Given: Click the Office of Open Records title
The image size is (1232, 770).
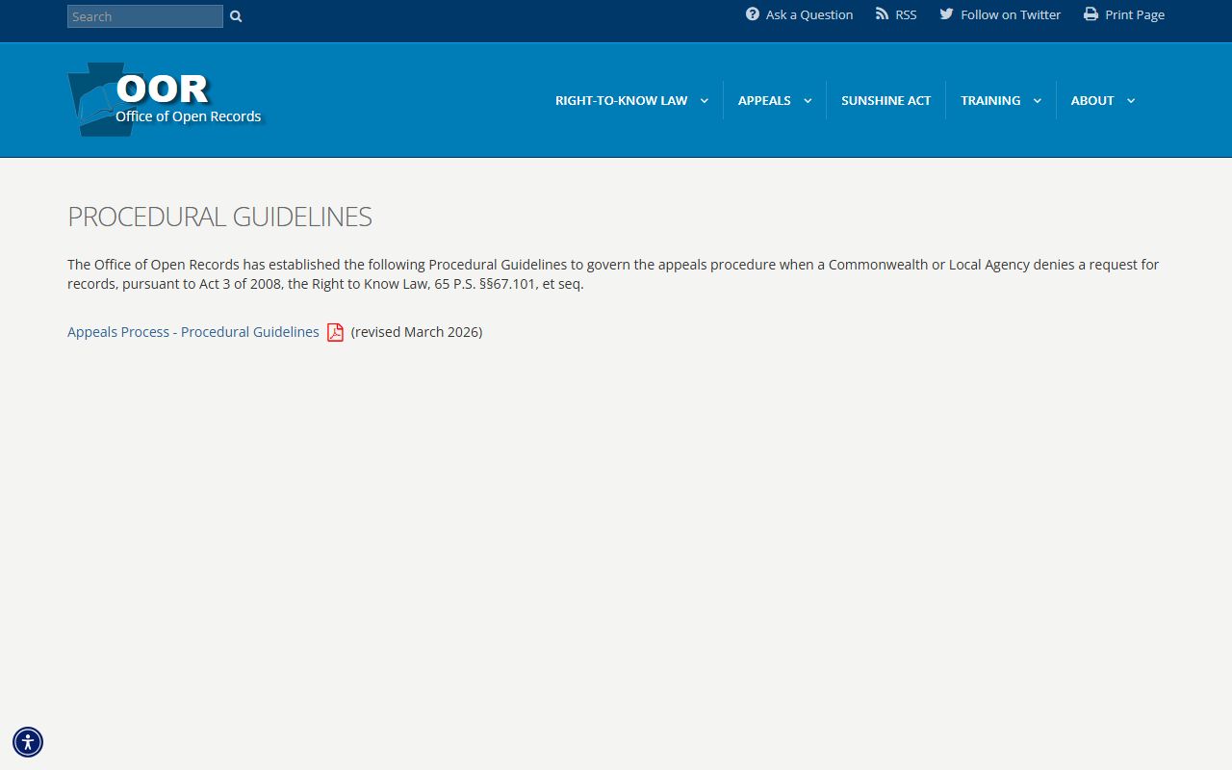Looking at the screenshot, I should tap(189, 116).
